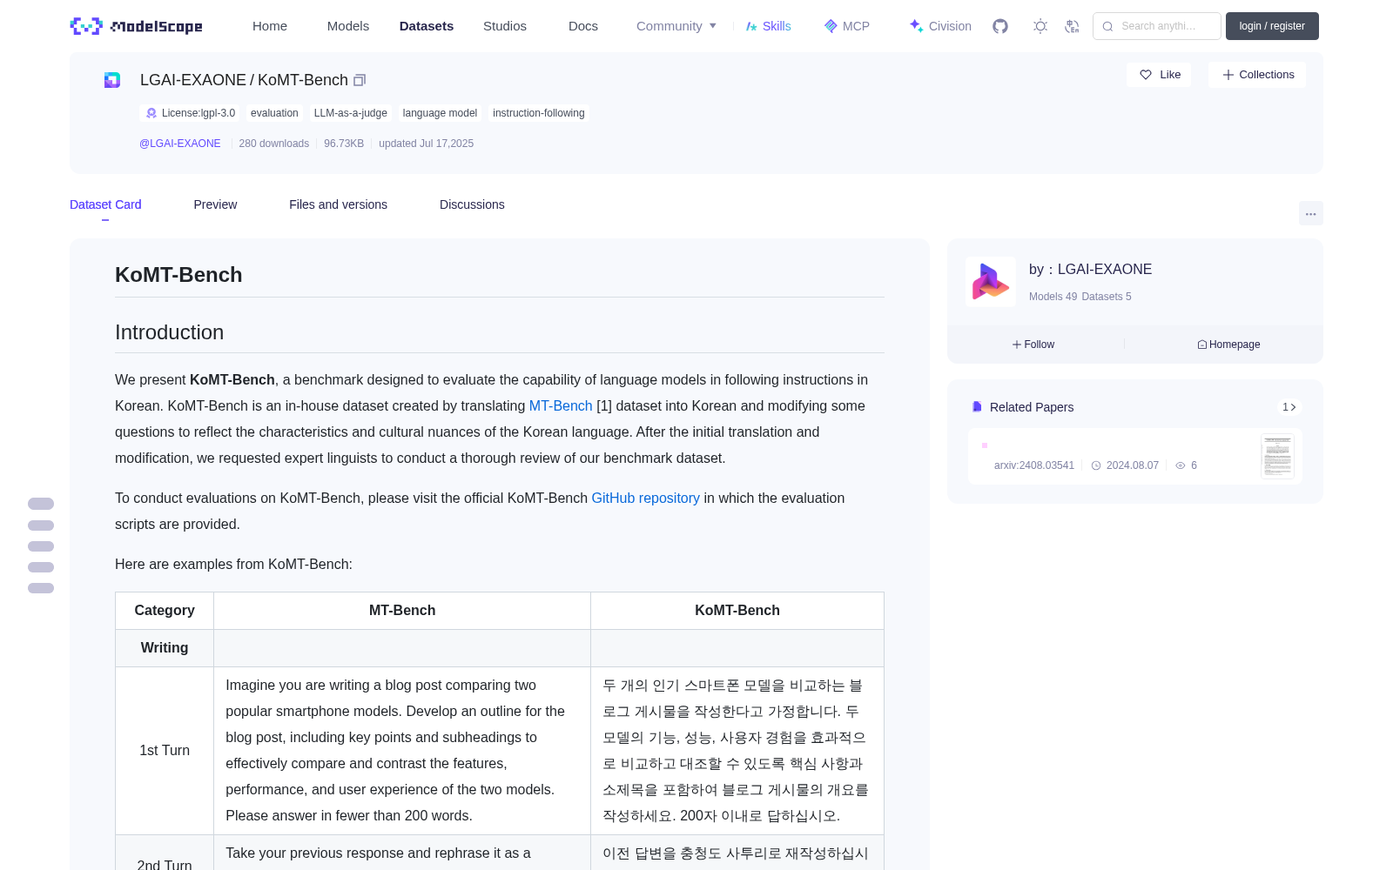The width and height of the screenshot is (1393, 870).
Task: Click the arxiv:2408.03541 paper link
Action: (x=1034, y=465)
